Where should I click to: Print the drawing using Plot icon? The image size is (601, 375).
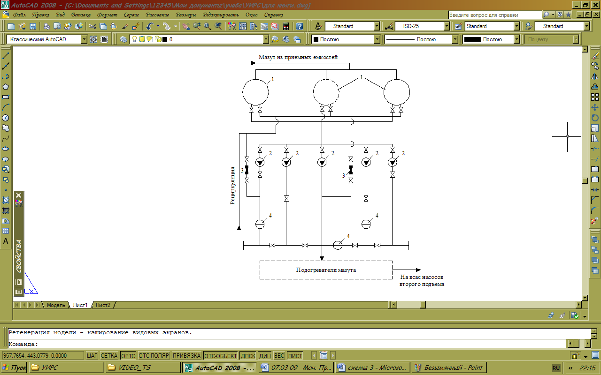47,26
